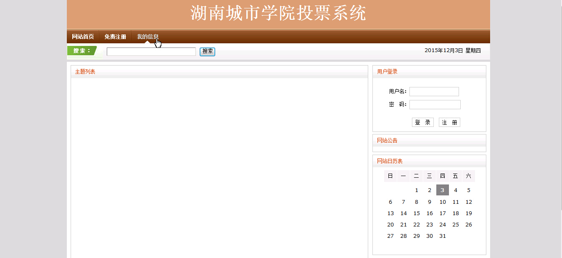The image size is (562, 258).
Task: Click the 网站日历表 panel title
Action: [x=390, y=161]
